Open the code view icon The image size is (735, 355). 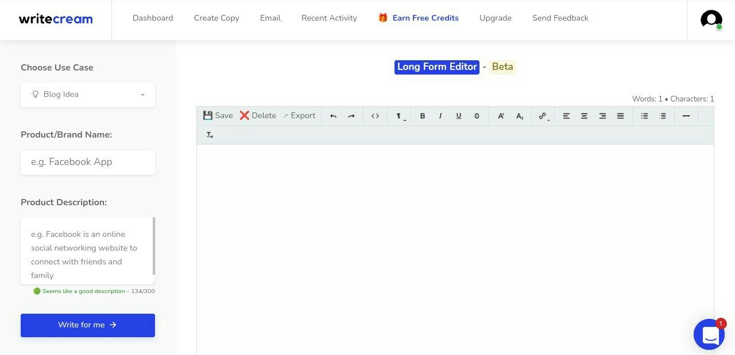coord(375,115)
